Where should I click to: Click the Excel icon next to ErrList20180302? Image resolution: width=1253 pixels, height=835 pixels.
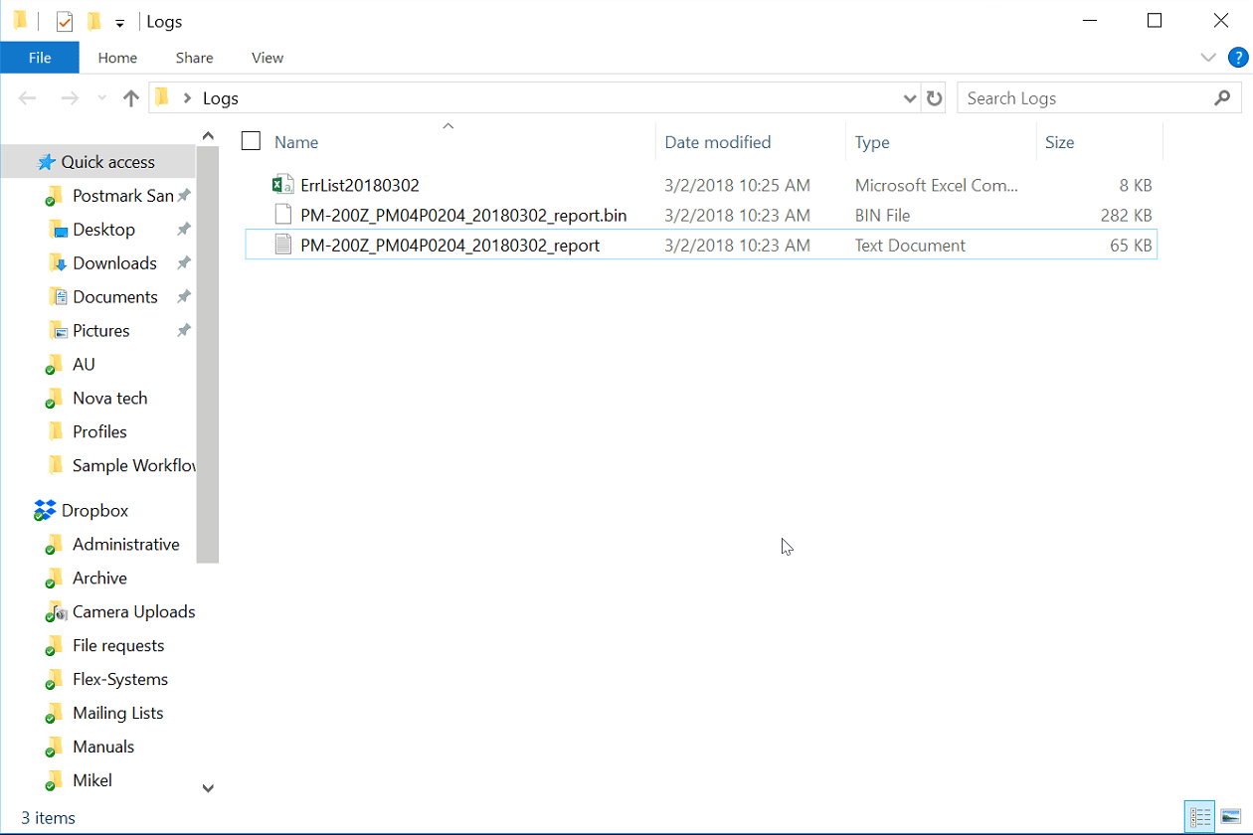tap(283, 185)
